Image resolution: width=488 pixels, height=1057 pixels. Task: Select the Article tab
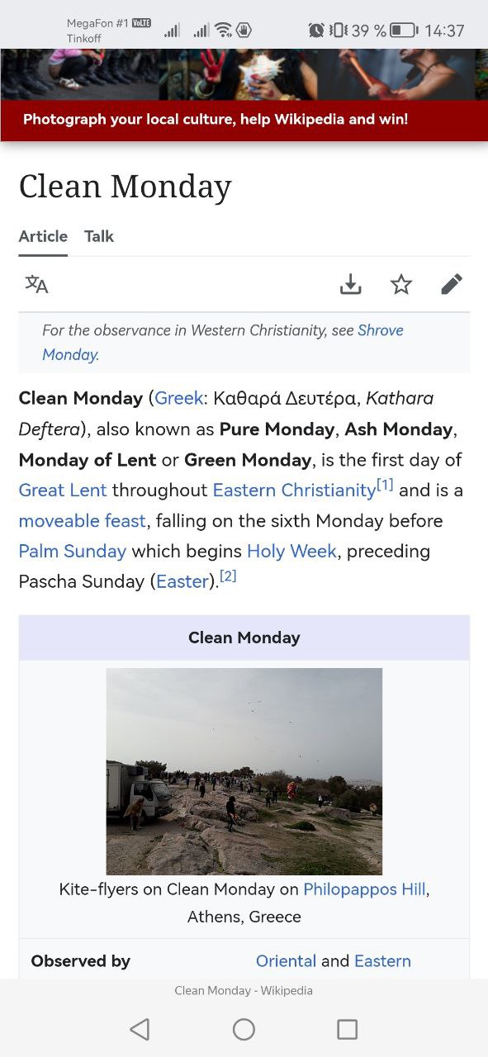point(43,236)
